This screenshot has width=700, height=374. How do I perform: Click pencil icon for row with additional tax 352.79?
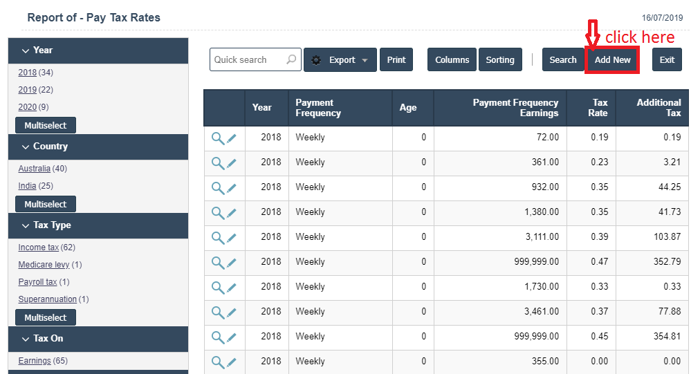point(232,263)
